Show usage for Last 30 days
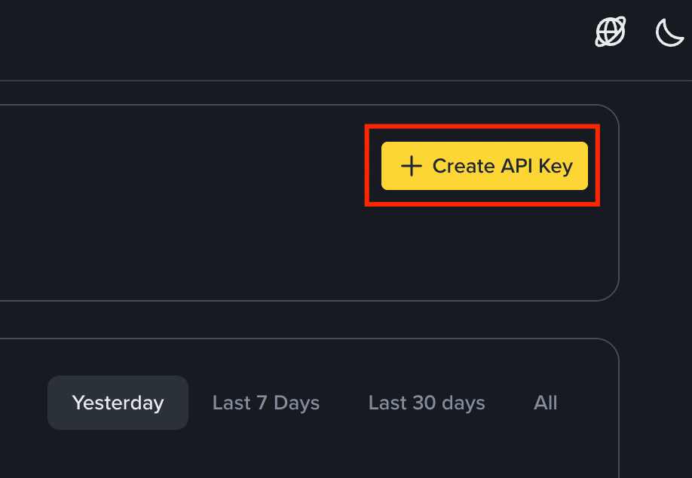Image resolution: width=692 pixels, height=478 pixels. point(427,403)
